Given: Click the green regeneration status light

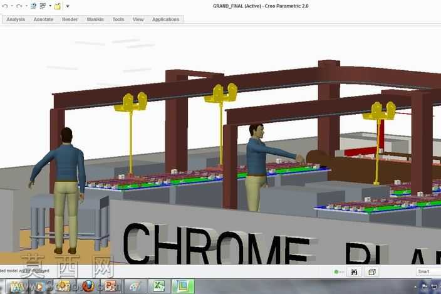Looking at the screenshot, I should [336, 272].
